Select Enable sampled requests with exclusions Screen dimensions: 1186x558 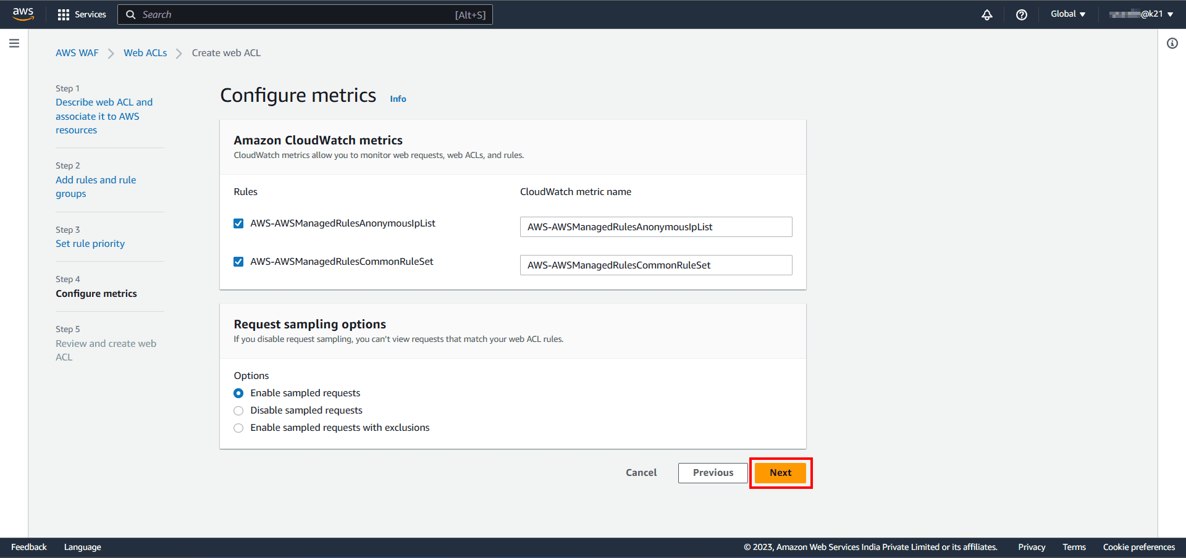click(x=238, y=428)
